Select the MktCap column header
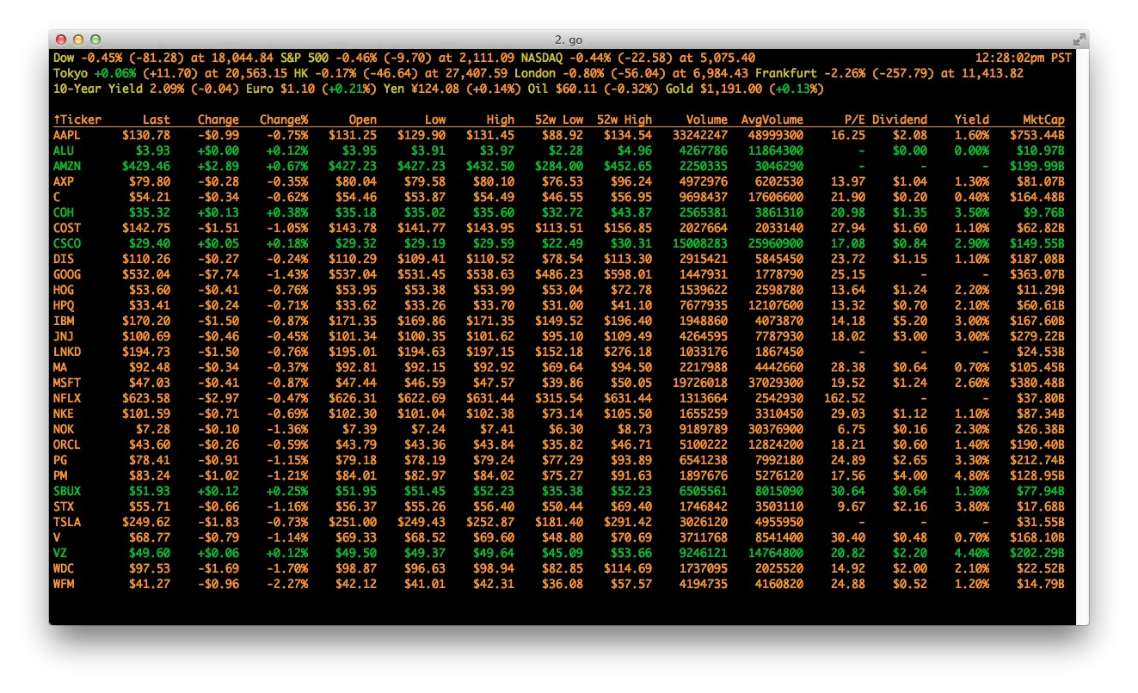Screen dimensions: 1138x693 pos(1044,120)
